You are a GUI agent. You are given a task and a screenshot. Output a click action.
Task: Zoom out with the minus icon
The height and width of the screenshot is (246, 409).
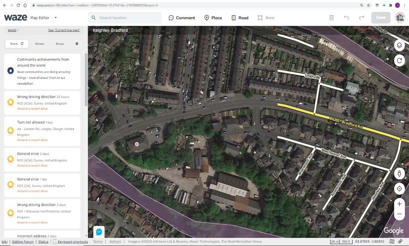coord(399,214)
